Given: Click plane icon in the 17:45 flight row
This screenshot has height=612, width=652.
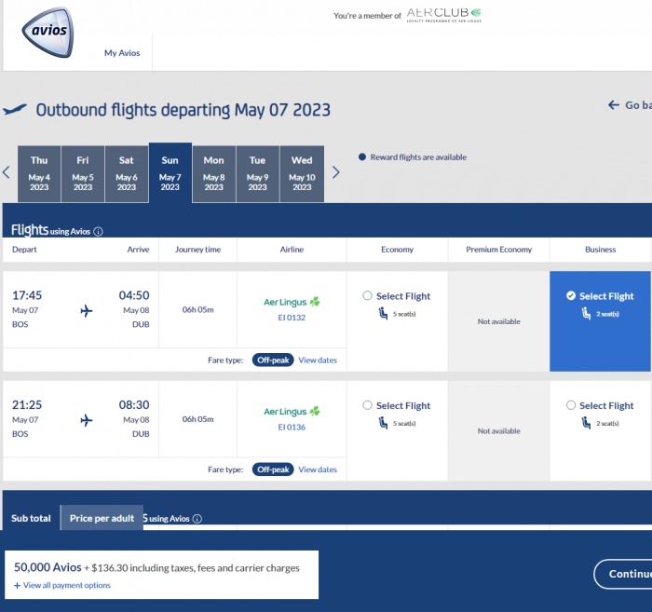Looking at the screenshot, I should click(x=86, y=310).
